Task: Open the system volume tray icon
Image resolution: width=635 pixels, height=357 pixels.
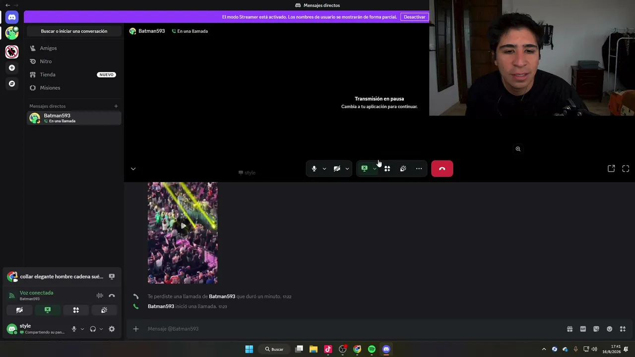Action: click(x=594, y=349)
